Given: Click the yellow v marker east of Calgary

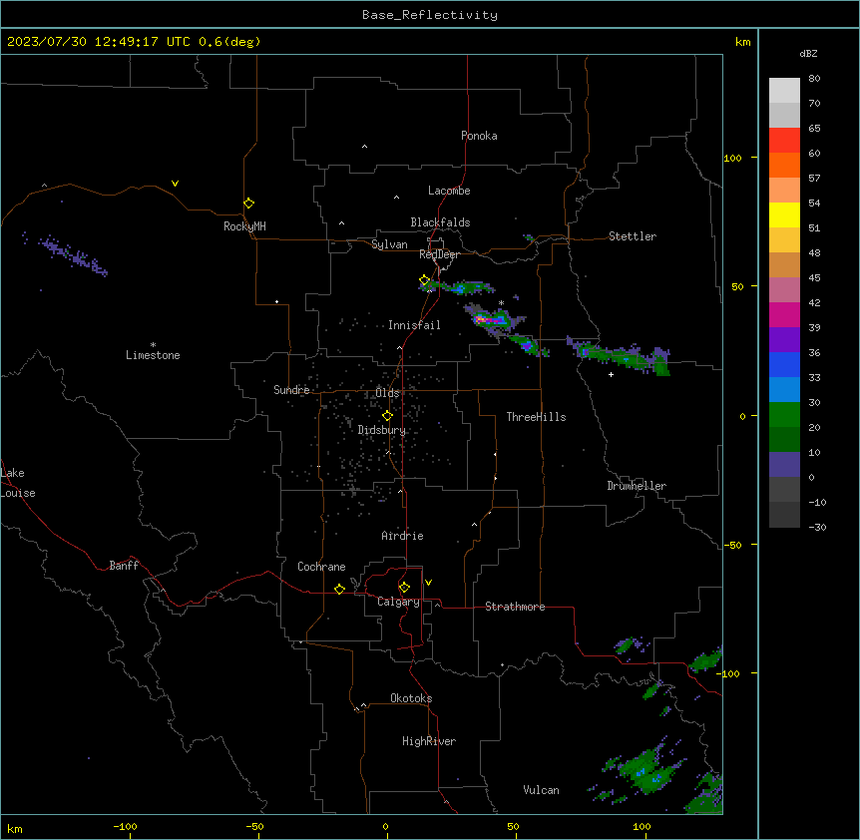Looking at the screenshot, I should click(428, 583).
